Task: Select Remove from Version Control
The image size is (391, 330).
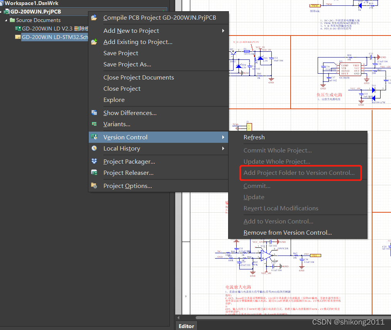Action: [x=288, y=233]
